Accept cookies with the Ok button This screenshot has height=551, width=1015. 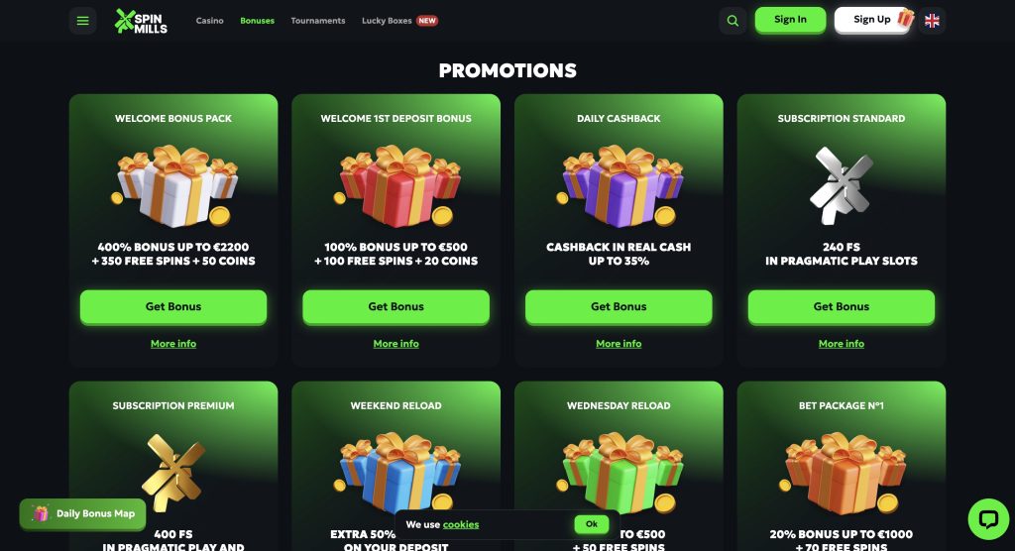click(592, 524)
